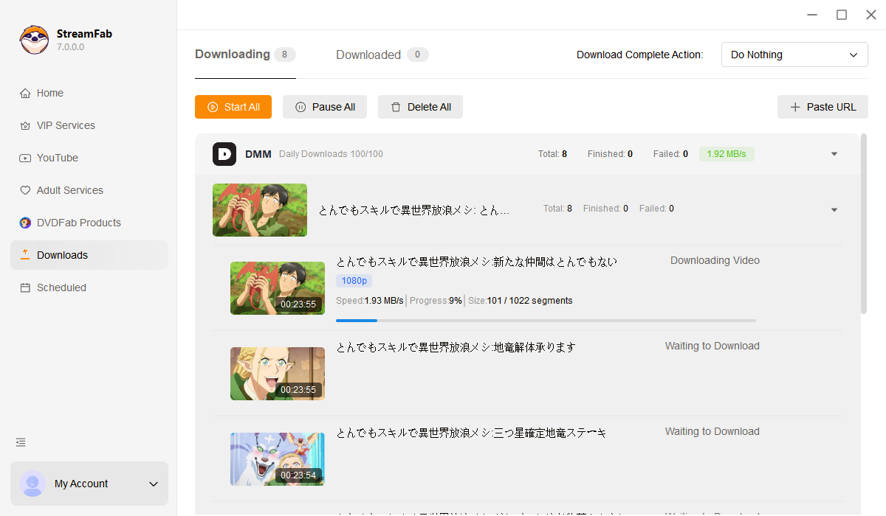Viewport: 886px width, 516px height.
Task: Select the Home icon in the sidebar
Action: pyautogui.click(x=26, y=93)
